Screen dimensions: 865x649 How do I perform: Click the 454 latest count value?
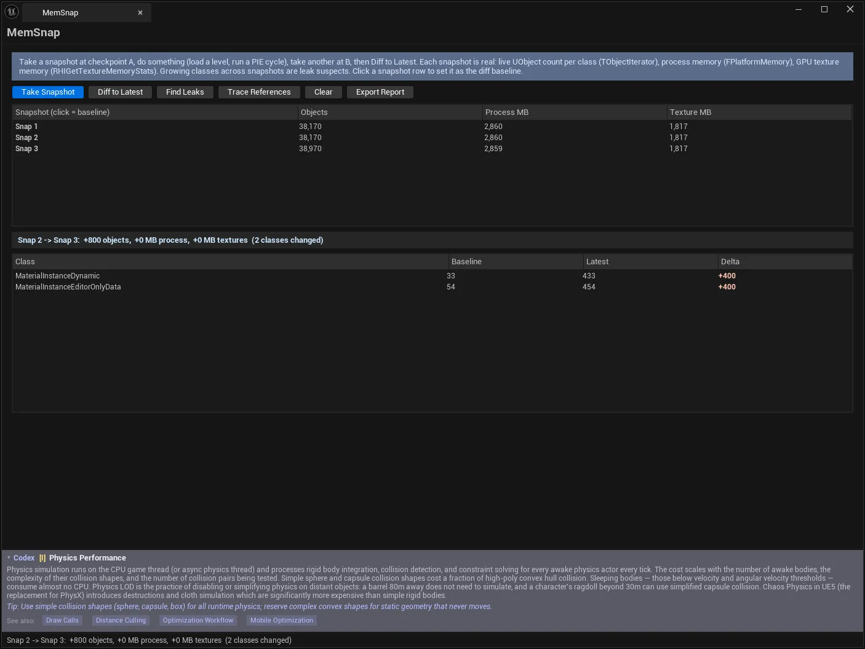point(589,287)
